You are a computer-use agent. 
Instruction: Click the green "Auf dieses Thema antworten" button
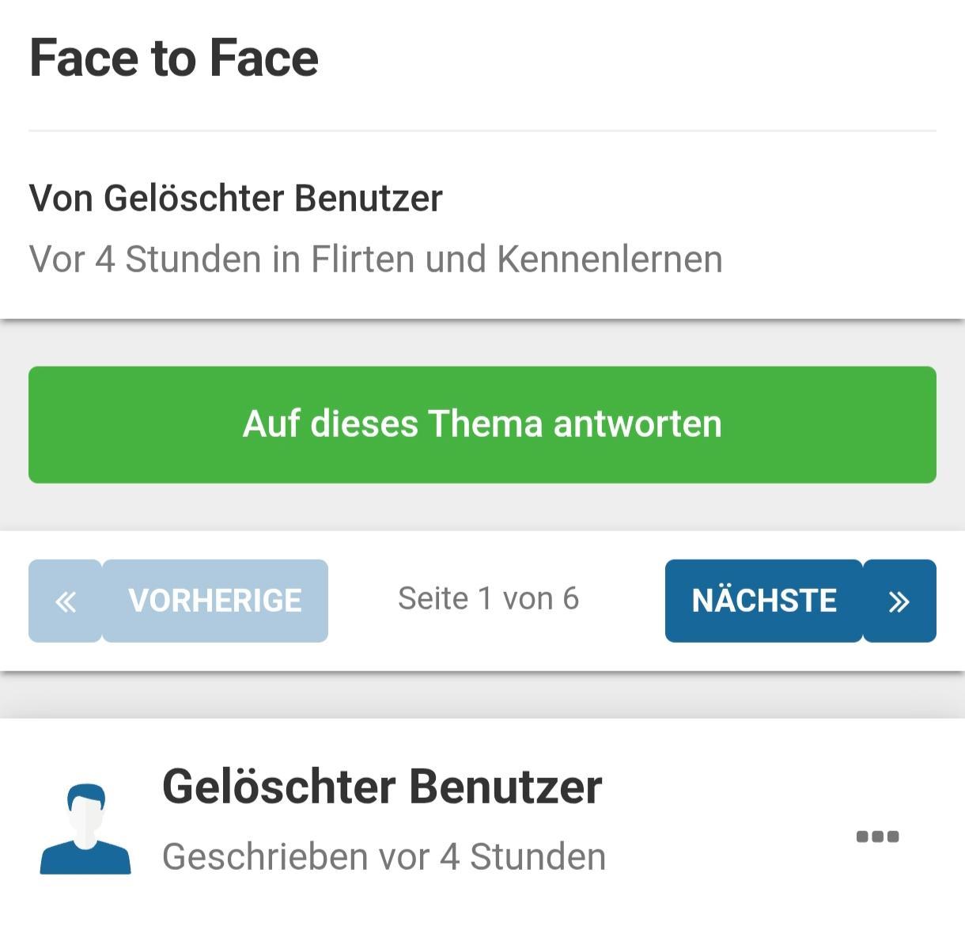pyautogui.click(x=482, y=424)
